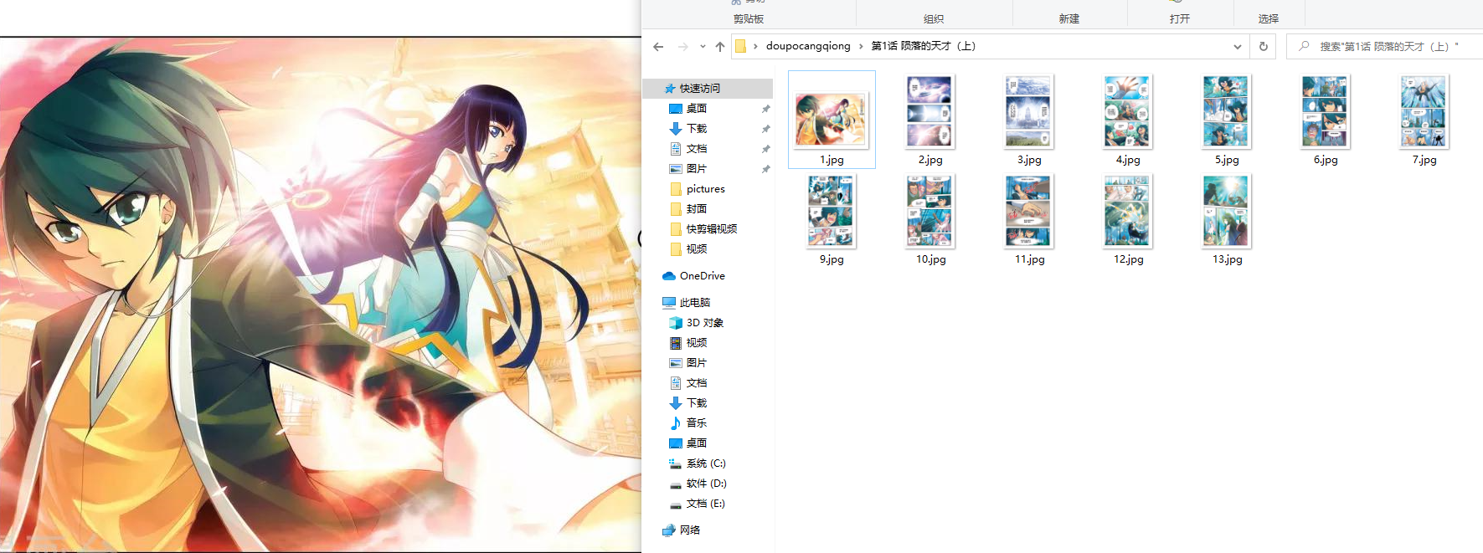1483x553 pixels.
Task: Select the 13.jpg thumbnail
Action: click(1227, 212)
